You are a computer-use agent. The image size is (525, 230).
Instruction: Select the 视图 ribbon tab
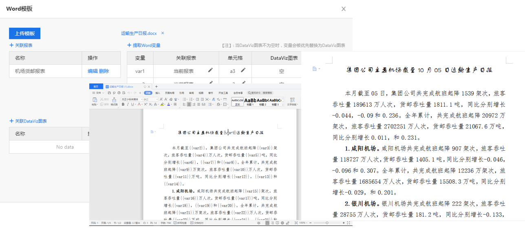pos(201,93)
